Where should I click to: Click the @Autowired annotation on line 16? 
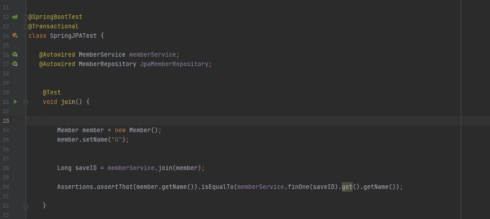point(57,54)
